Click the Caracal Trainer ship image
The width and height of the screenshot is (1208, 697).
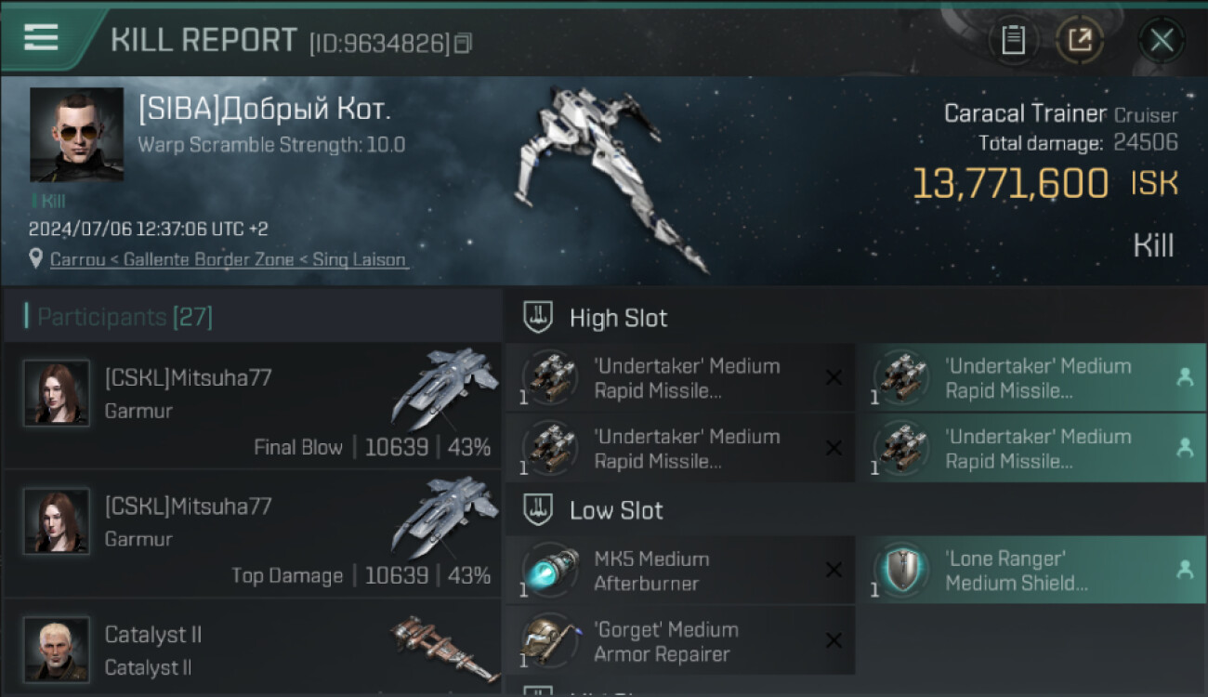pos(609,177)
